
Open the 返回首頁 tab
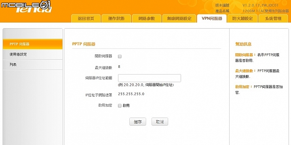(x=86, y=19)
